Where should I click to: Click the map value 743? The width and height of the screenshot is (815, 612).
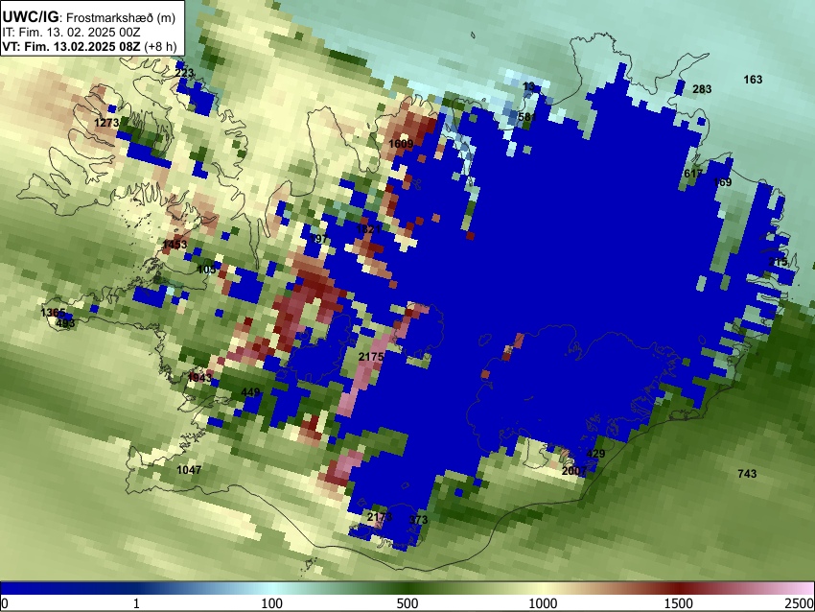[x=747, y=474]
